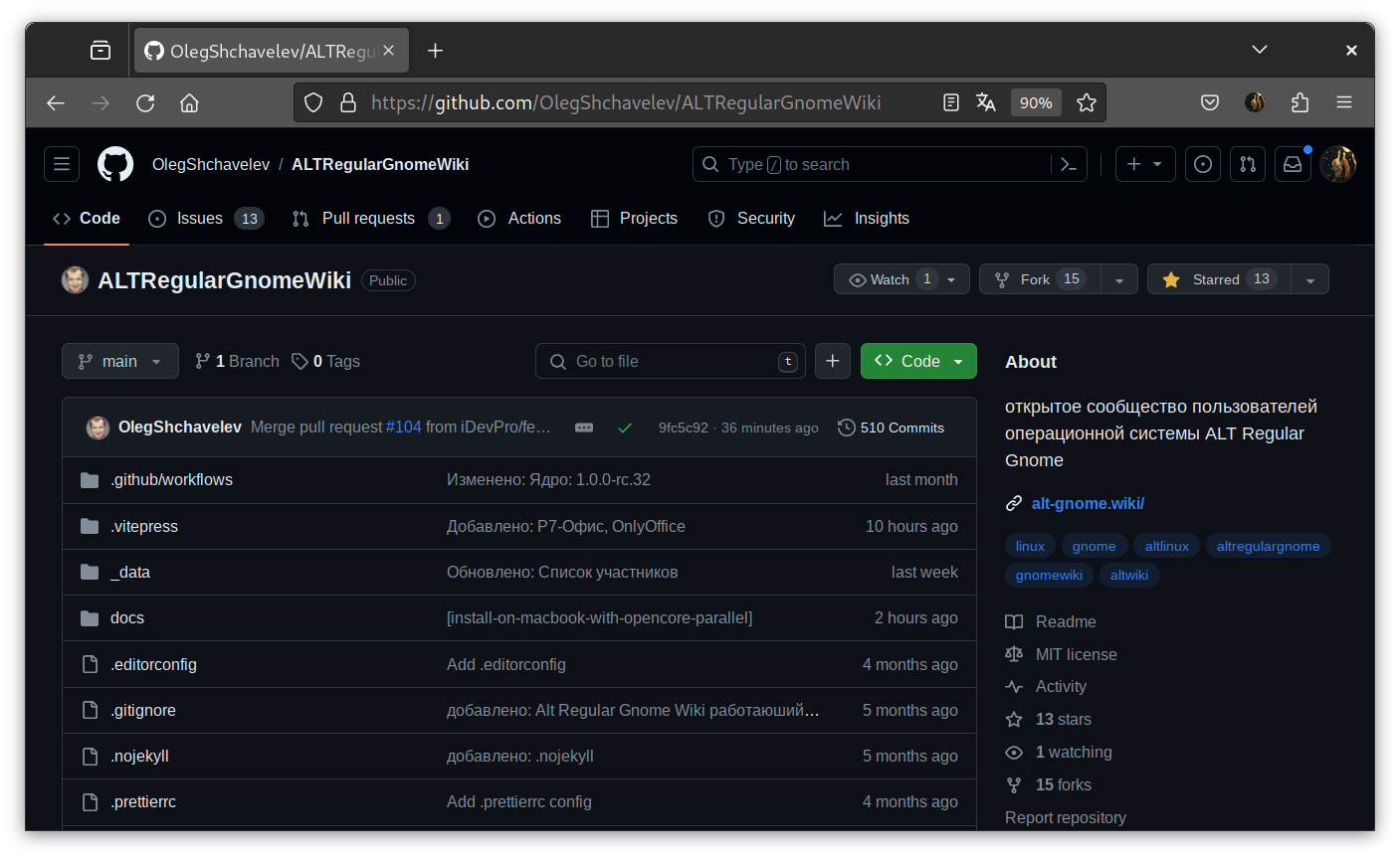Open the user profile avatar menu
This screenshot has width=1400, height=859.
click(x=1338, y=164)
